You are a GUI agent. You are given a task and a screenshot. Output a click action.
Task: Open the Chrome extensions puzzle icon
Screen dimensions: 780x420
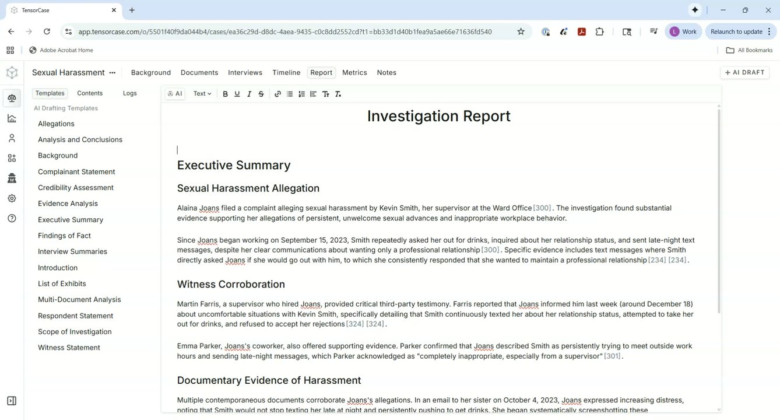tap(599, 32)
